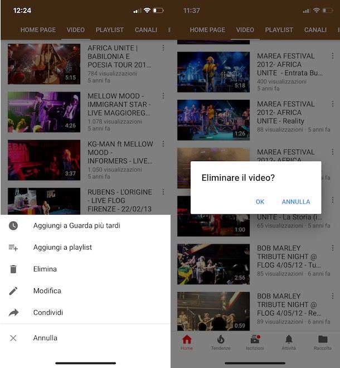Switch to HOME PAGE tab on right screen

207,30
